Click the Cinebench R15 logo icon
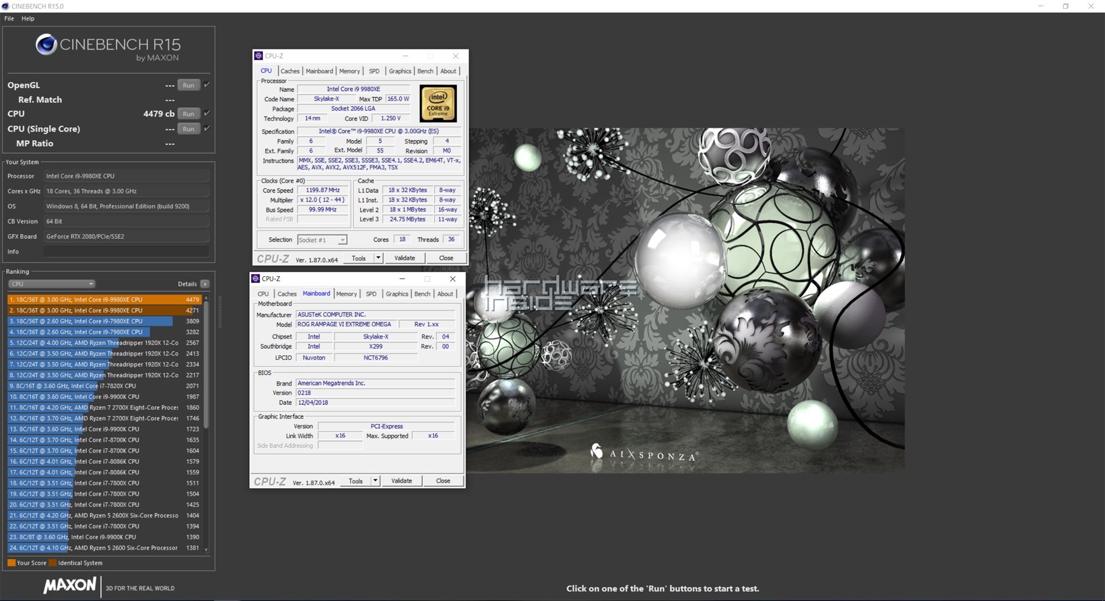The image size is (1105, 601). [x=46, y=44]
